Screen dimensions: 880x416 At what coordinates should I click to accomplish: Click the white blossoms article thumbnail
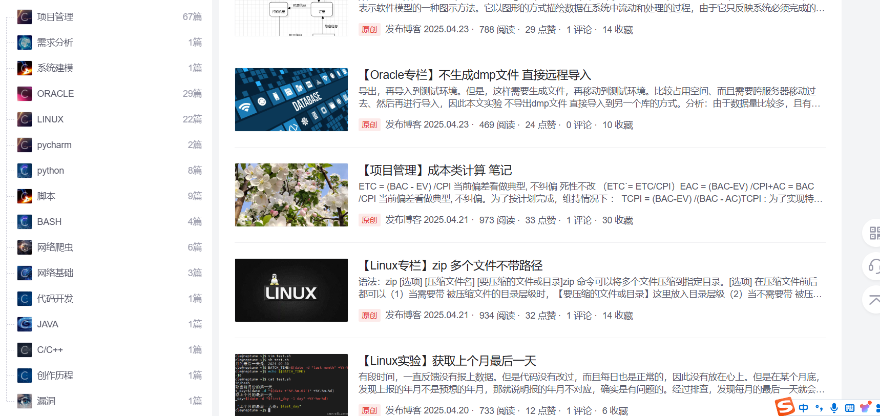click(x=291, y=195)
